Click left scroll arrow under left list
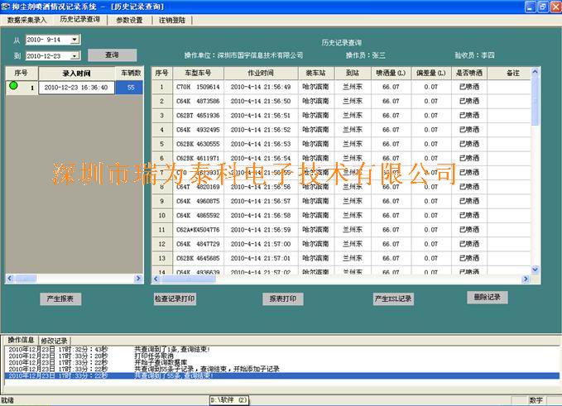The image size is (562, 406). pos(10,277)
